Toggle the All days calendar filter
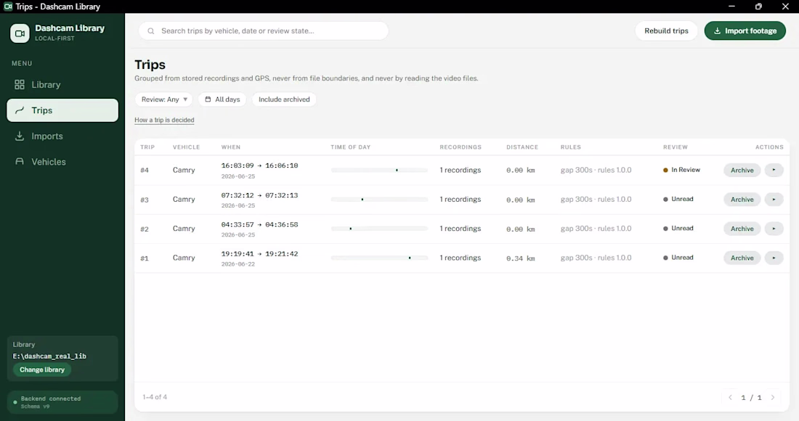The image size is (799, 421). coord(222,99)
